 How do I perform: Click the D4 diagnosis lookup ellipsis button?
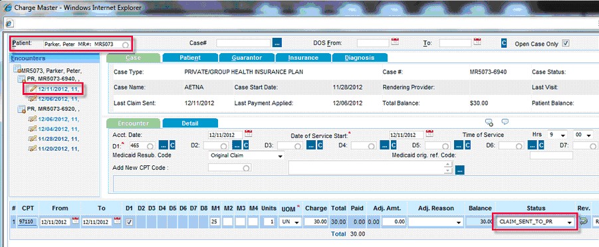coord(385,145)
